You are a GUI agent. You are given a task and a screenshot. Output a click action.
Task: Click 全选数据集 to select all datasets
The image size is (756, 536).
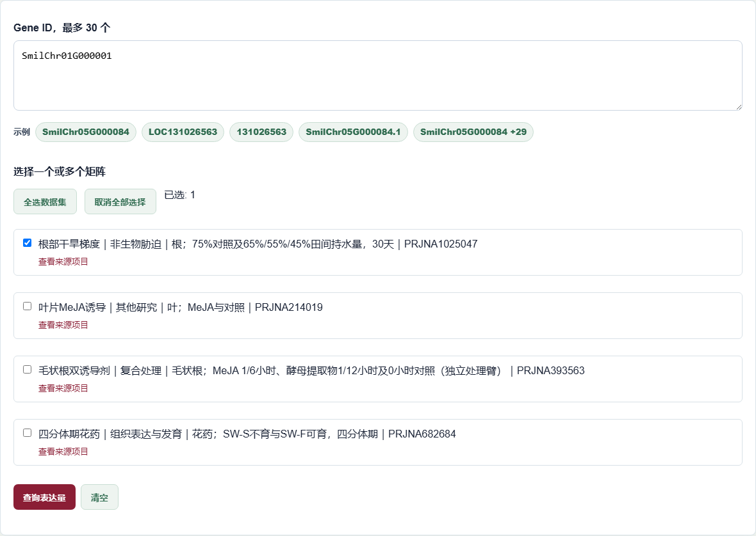(x=45, y=201)
